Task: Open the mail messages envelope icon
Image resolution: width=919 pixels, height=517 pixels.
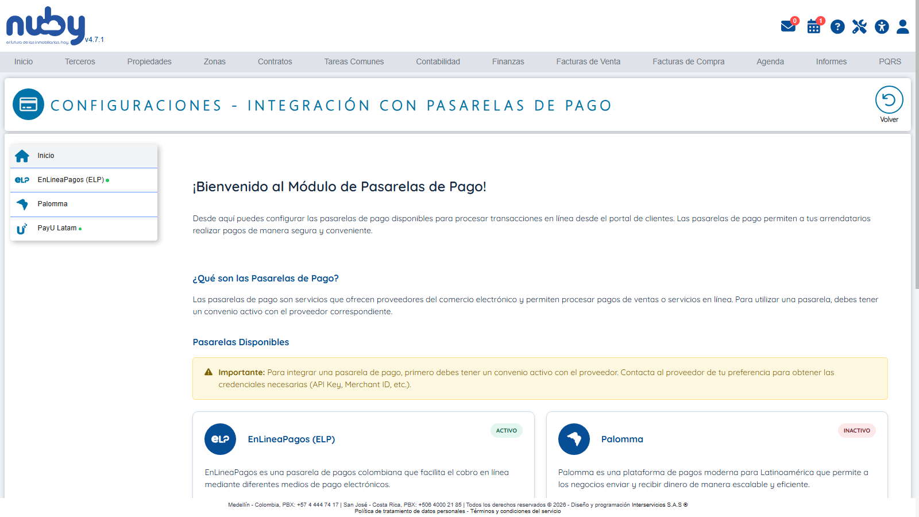Action: pyautogui.click(x=788, y=26)
